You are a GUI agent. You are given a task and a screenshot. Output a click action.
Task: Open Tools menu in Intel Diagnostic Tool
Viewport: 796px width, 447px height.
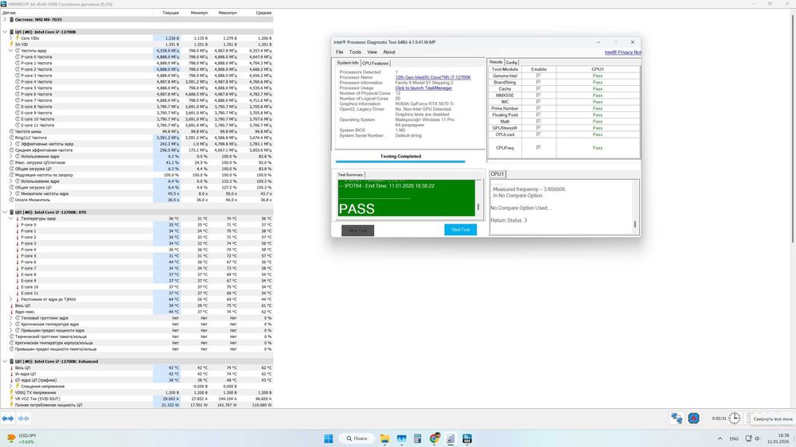355,52
